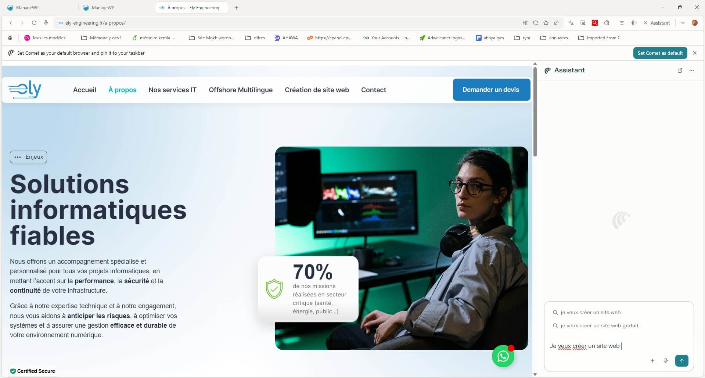Select the suggestion je veux créer un site web gratuit

pos(599,325)
